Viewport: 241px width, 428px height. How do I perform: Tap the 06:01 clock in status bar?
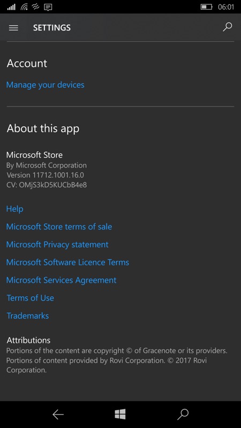point(226,7)
